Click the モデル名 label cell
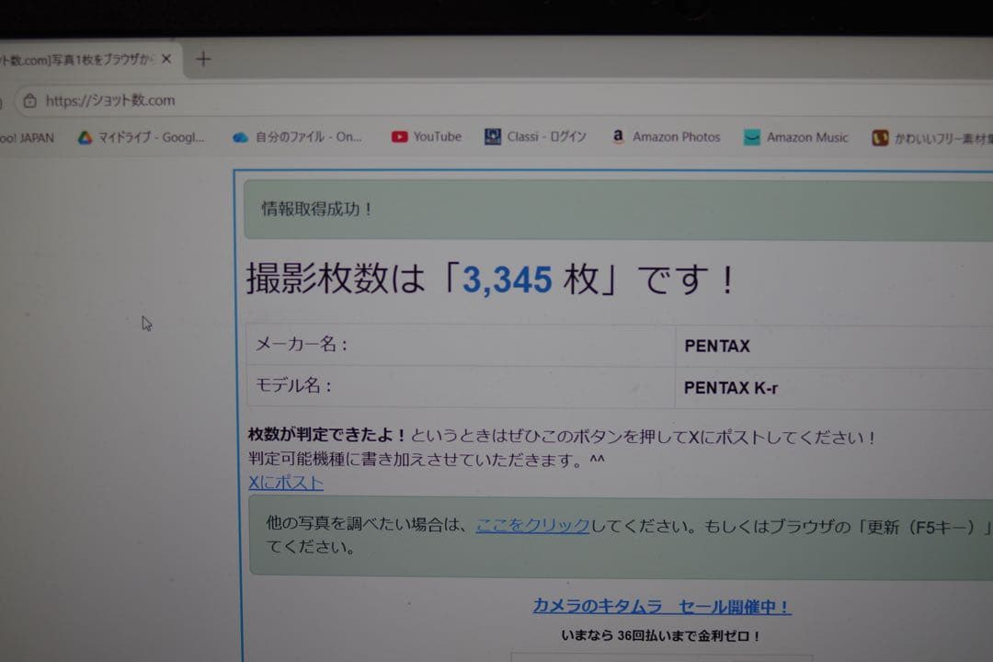 [461, 386]
